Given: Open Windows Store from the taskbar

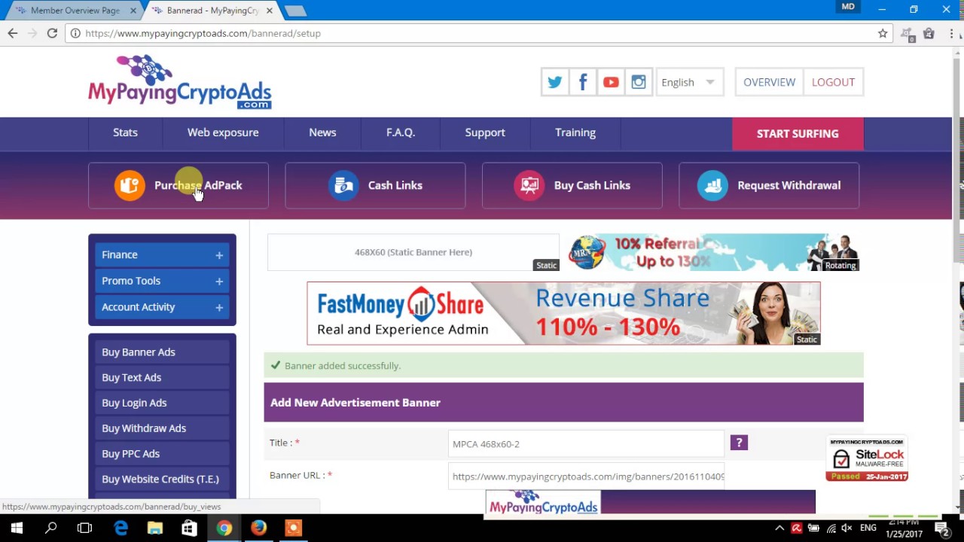Looking at the screenshot, I should click(189, 528).
